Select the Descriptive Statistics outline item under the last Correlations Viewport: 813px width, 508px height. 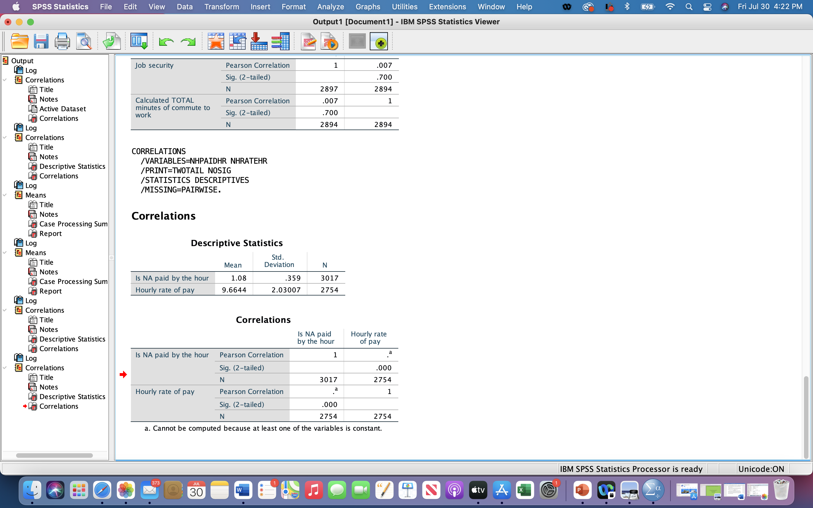[x=72, y=397]
